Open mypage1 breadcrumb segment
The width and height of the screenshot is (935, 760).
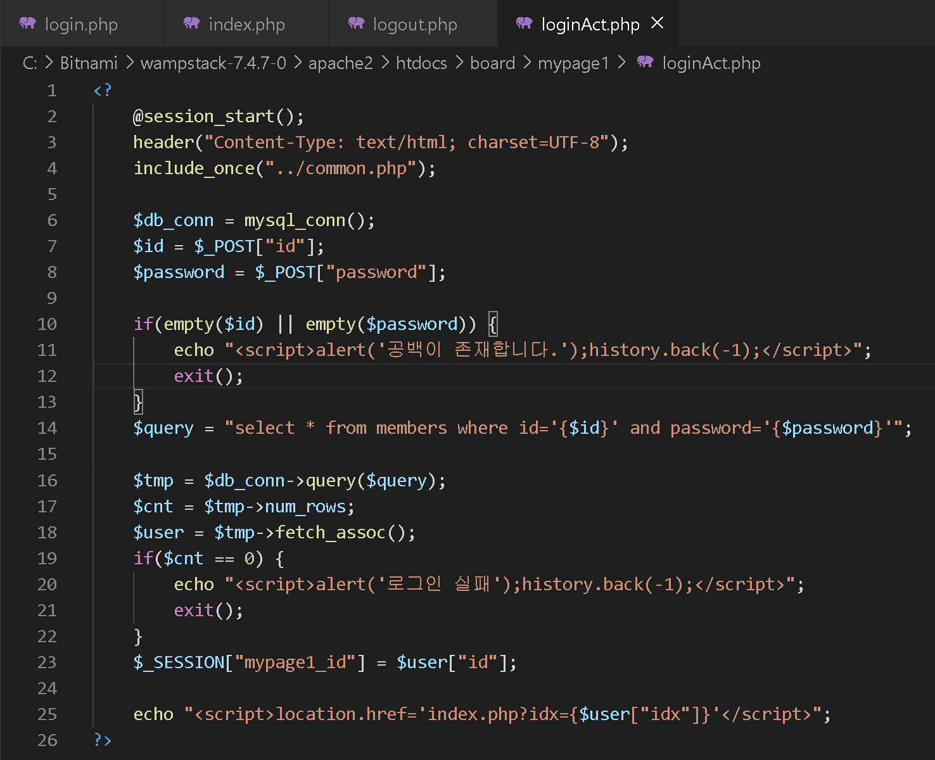(573, 63)
